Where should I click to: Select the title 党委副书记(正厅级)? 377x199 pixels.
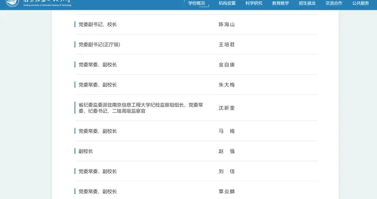tap(99, 45)
